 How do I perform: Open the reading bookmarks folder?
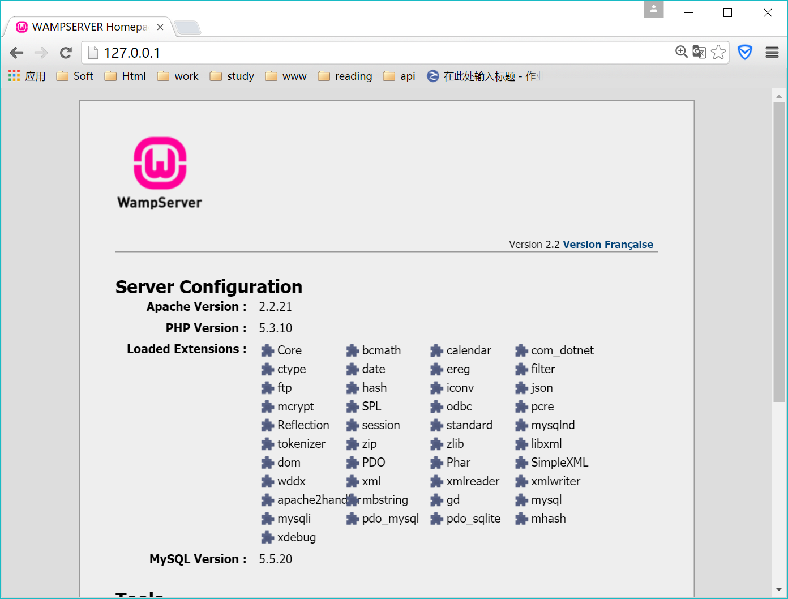pos(345,75)
